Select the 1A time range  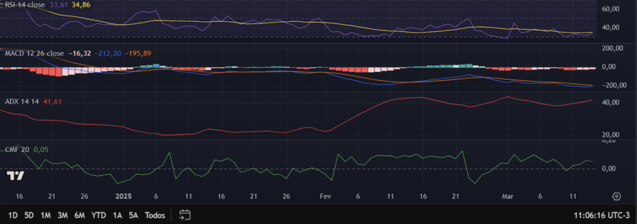coord(118,215)
